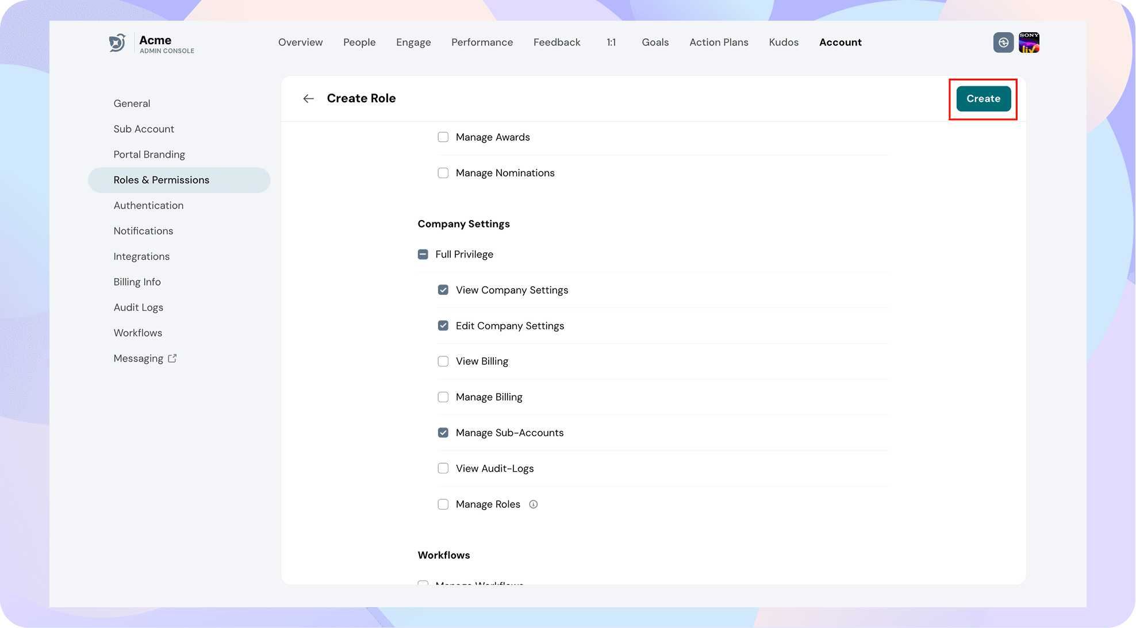The width and height of the screenshot is (1136, 628).
Task: Show info tooltip next to Manage Roles
Action: pyautogui.click(x=534, y=504)
